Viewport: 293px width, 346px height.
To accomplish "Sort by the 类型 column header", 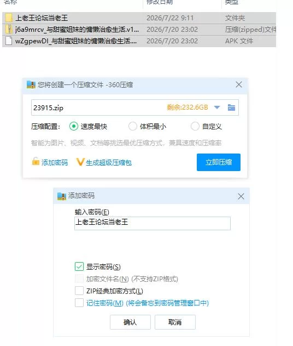I will click(231, 2).
